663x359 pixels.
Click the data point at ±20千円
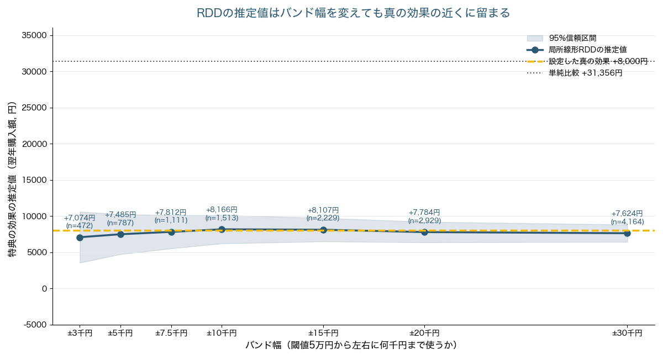[x=424, y=232]
